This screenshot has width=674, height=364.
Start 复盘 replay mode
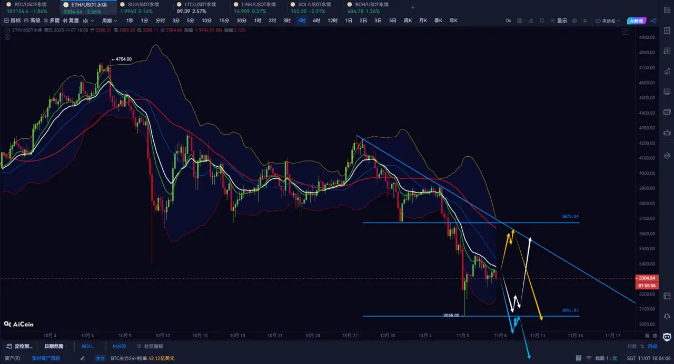(x=71, y=21)
